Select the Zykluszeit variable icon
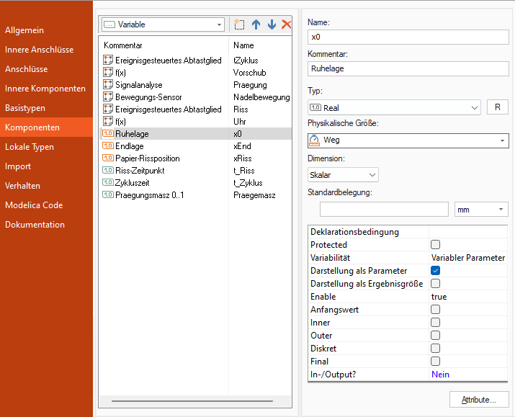 point(108,183)
